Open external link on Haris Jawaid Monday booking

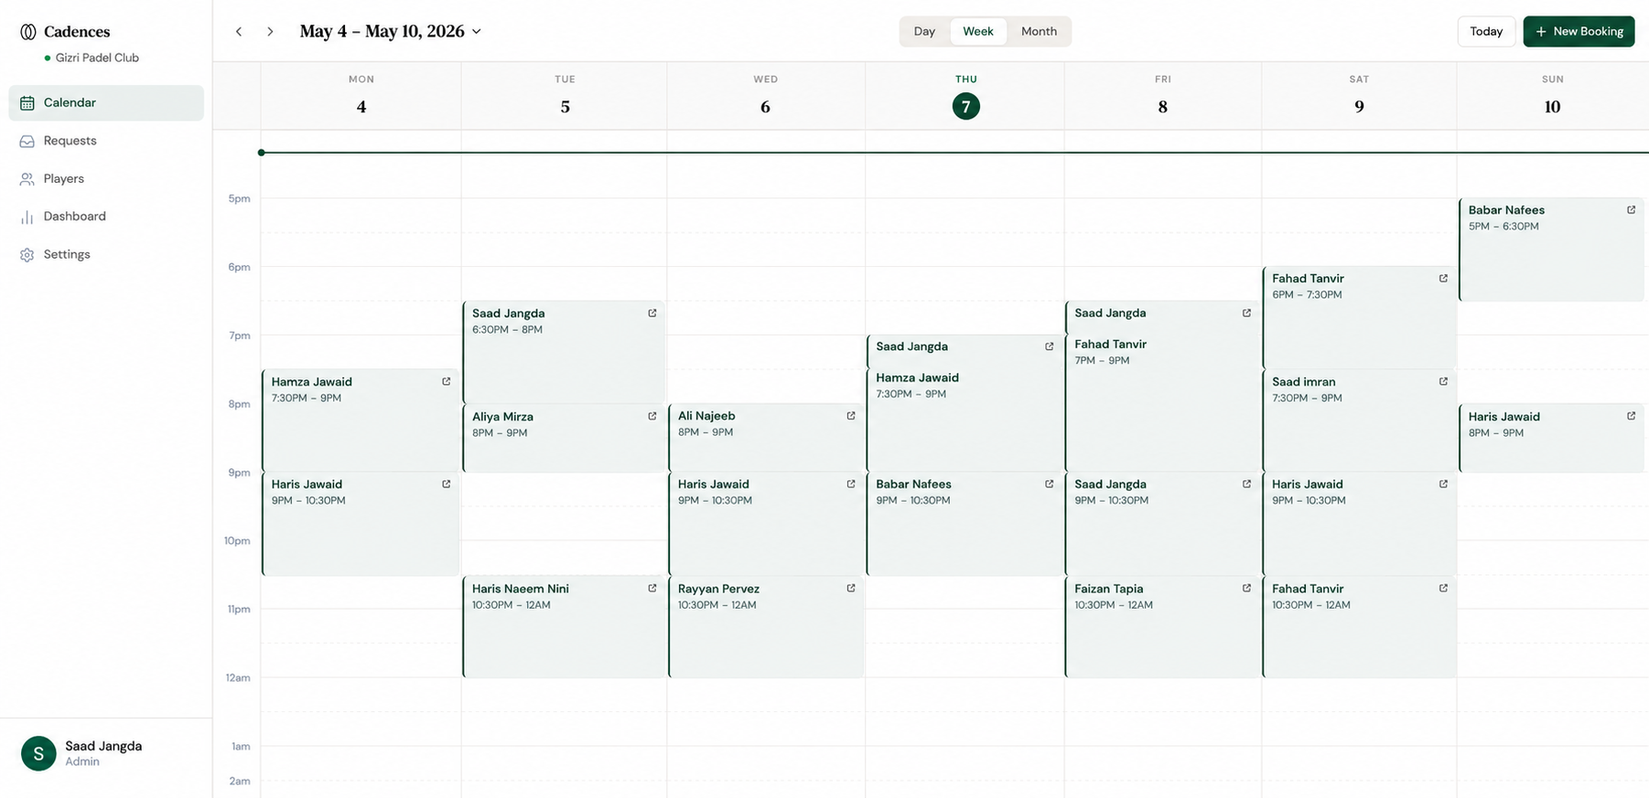447,484
